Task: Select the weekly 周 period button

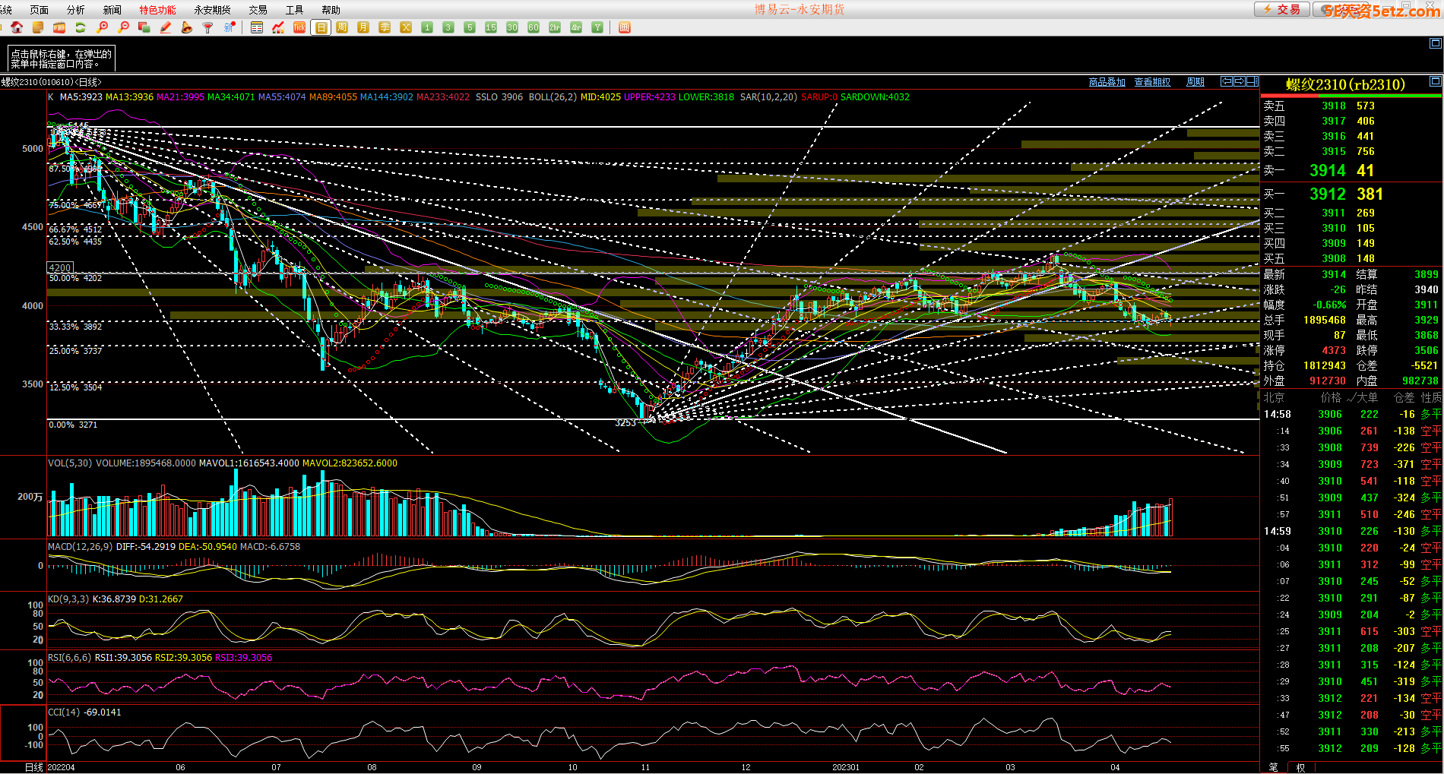Action: [342, 27]
